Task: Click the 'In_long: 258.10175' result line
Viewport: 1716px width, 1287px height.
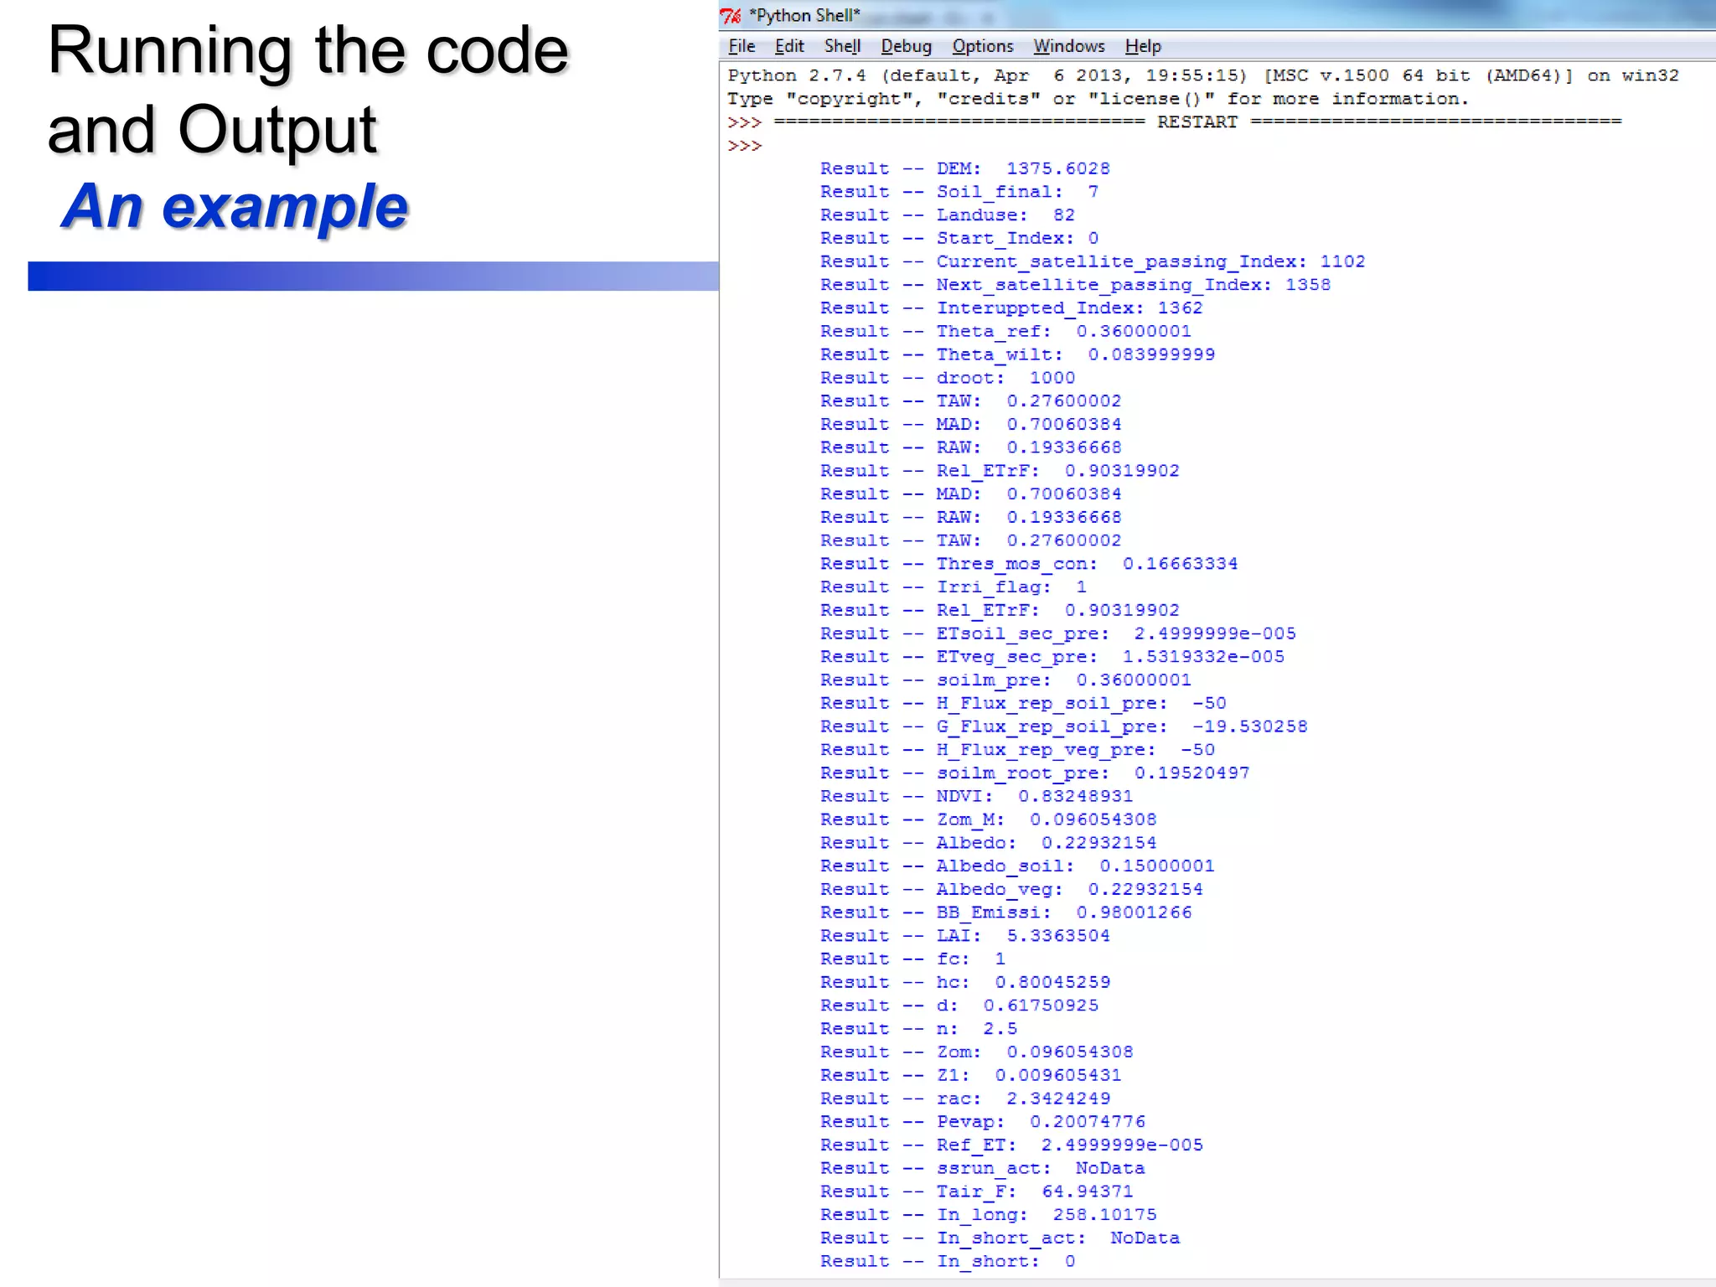Action: pos(988,1215)
